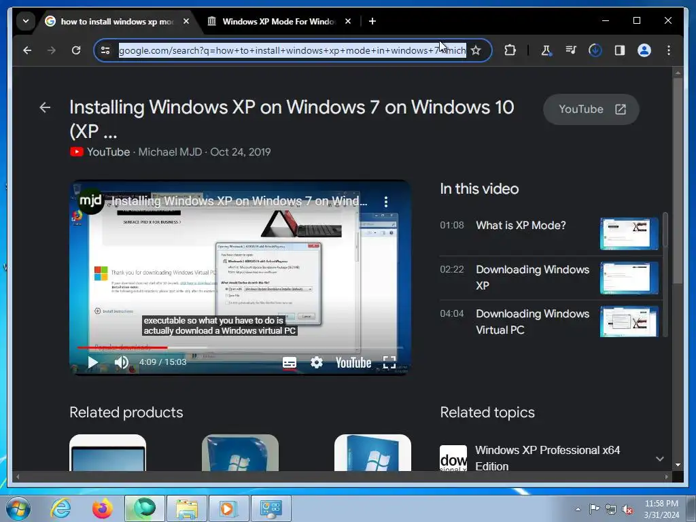
Task: Open the control panel taskbar button
Action: pos(271,508)
